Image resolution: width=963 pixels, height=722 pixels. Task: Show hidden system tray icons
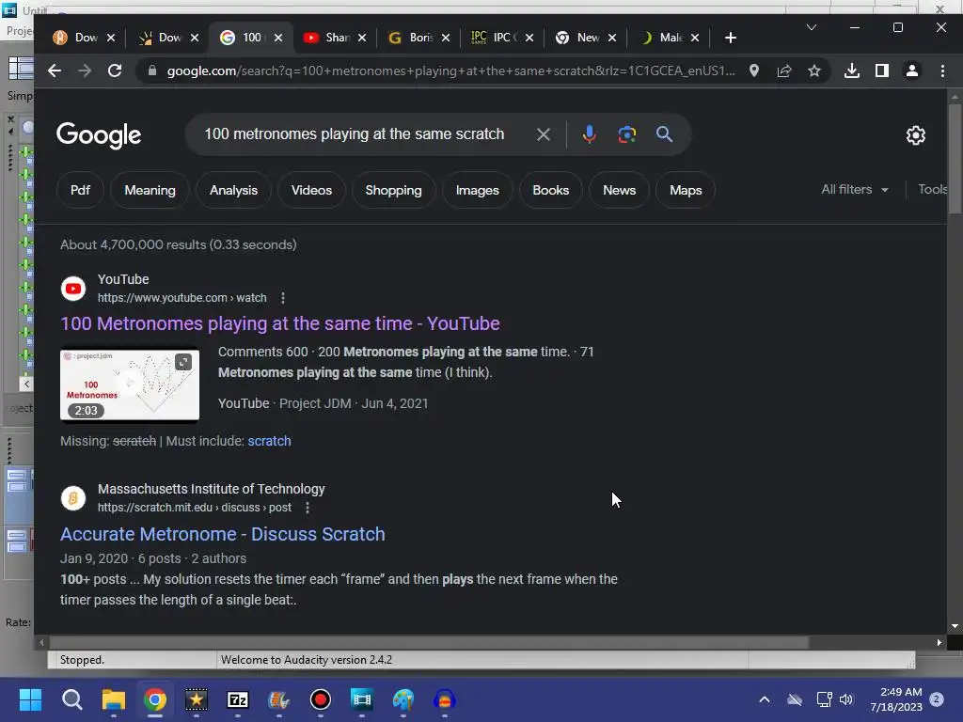[x=764, y=699]
